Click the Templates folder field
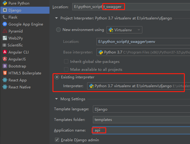 (141, 120)
